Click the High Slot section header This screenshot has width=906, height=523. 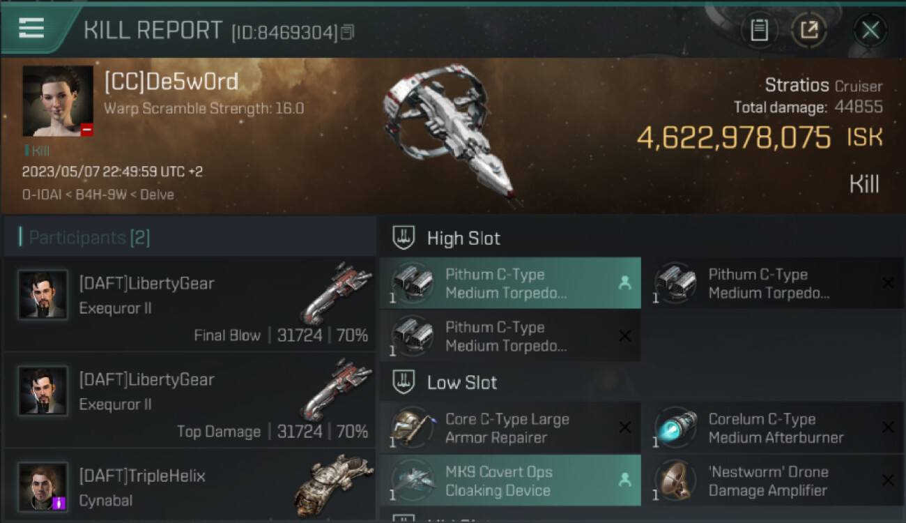(463, 238)
